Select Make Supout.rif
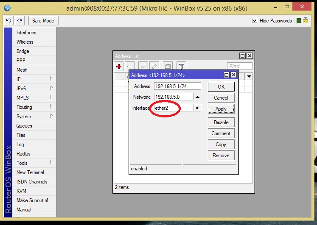 click(x=34, y=200)
